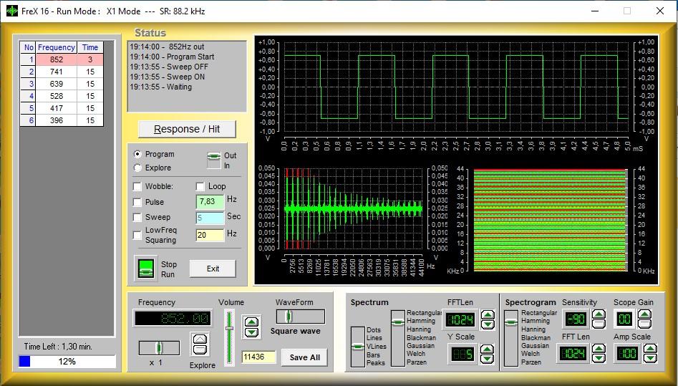Click the x 1 multiplier switch
The width and height of the screenshot is (678, 386).
click(159, 347)
